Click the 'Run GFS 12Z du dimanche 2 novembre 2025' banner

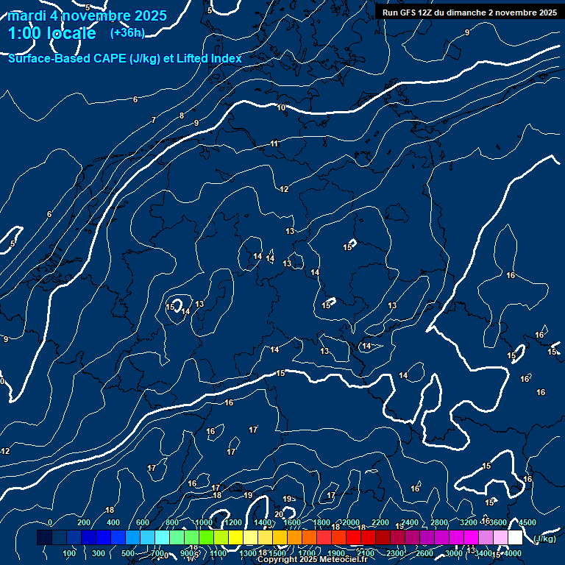pos(469,13)
